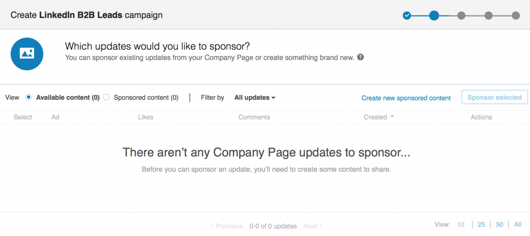This screenshot has height=236, width=530.
Task: Click the third progress step dot
Action: [461, 16]
